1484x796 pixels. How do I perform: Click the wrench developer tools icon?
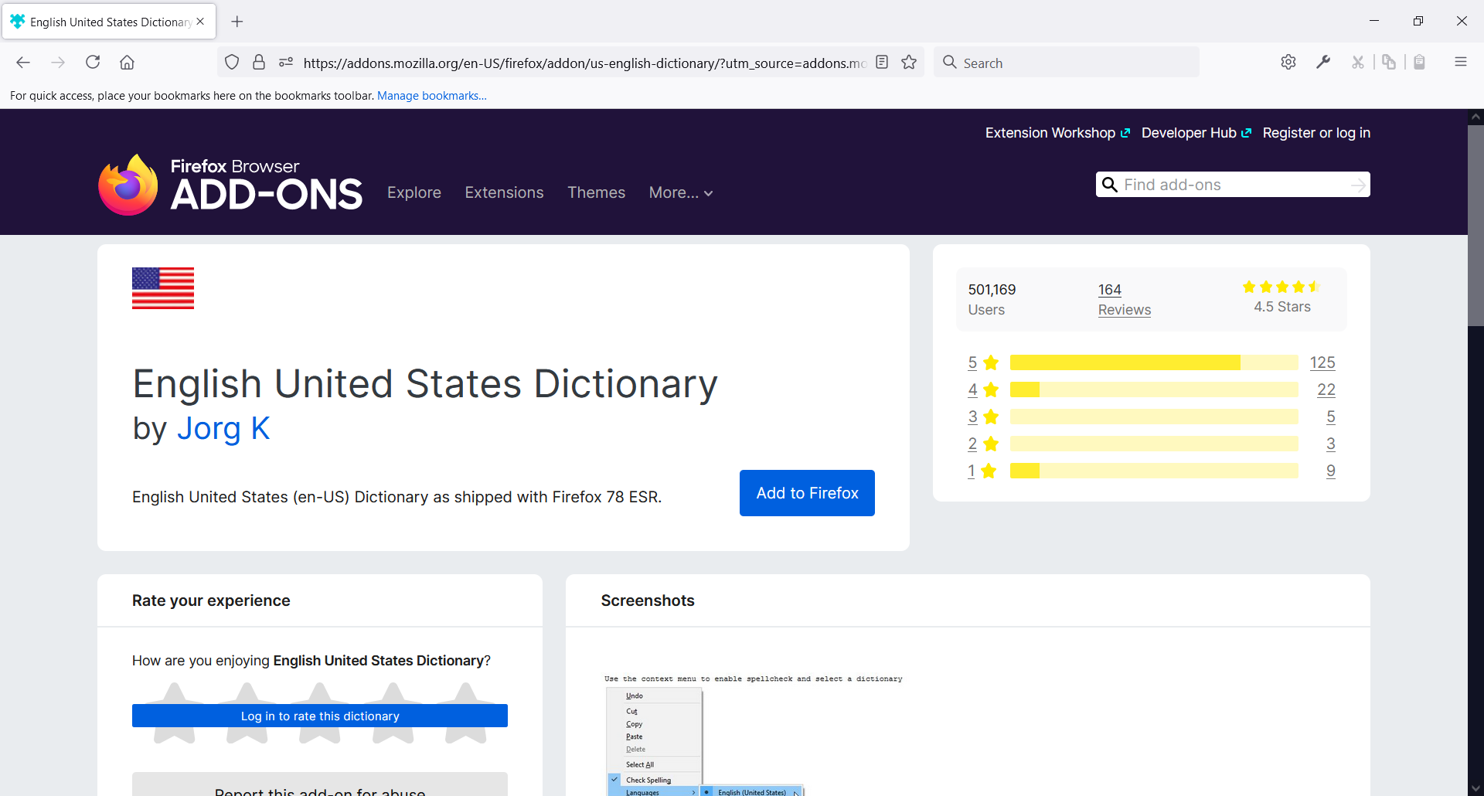[x=1323, y=63]
